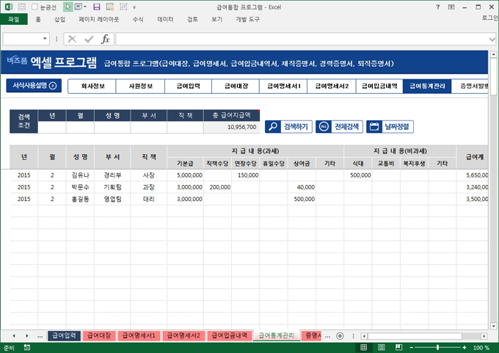Click the insert function fx icon
The height and width of the screenshot is (353, 499).
[x=105, y=39]
